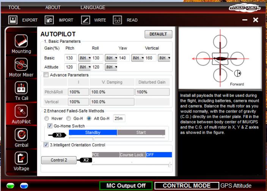Open the ABOUT menu
Screen dimensions: 267x191
point(53,8)
